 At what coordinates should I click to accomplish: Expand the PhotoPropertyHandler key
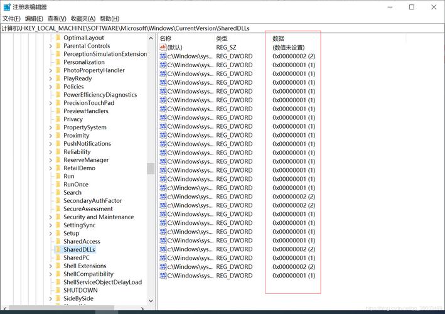[50, 70]
